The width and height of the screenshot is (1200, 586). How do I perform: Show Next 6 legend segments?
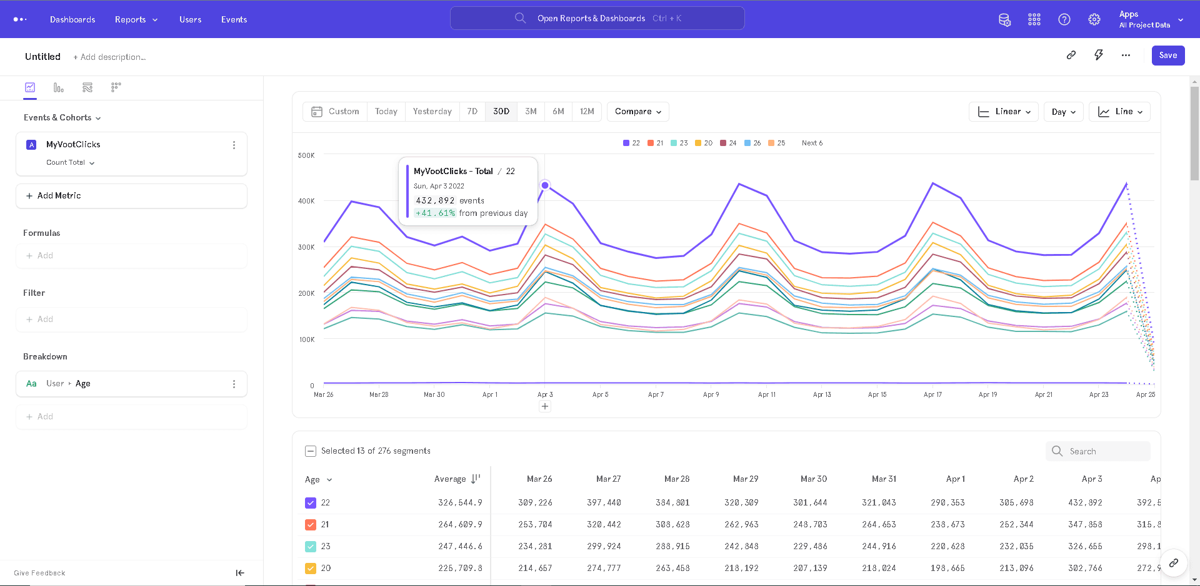[x=812, y=143]
